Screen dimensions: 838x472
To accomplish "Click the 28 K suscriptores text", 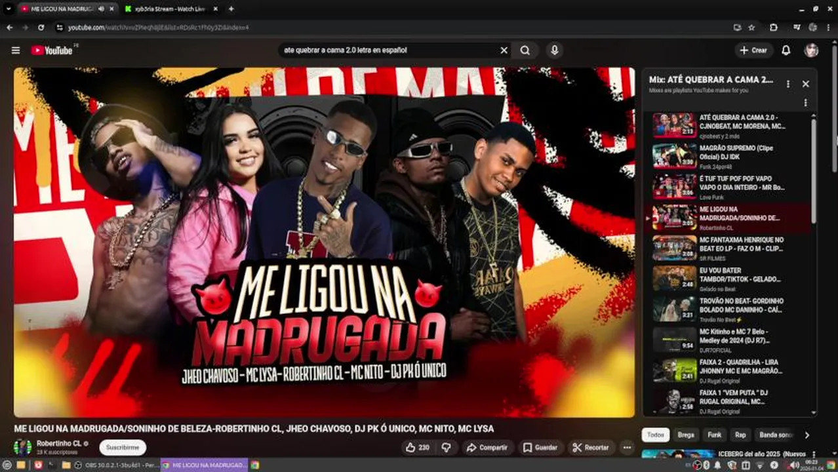I will click(57, 452).
